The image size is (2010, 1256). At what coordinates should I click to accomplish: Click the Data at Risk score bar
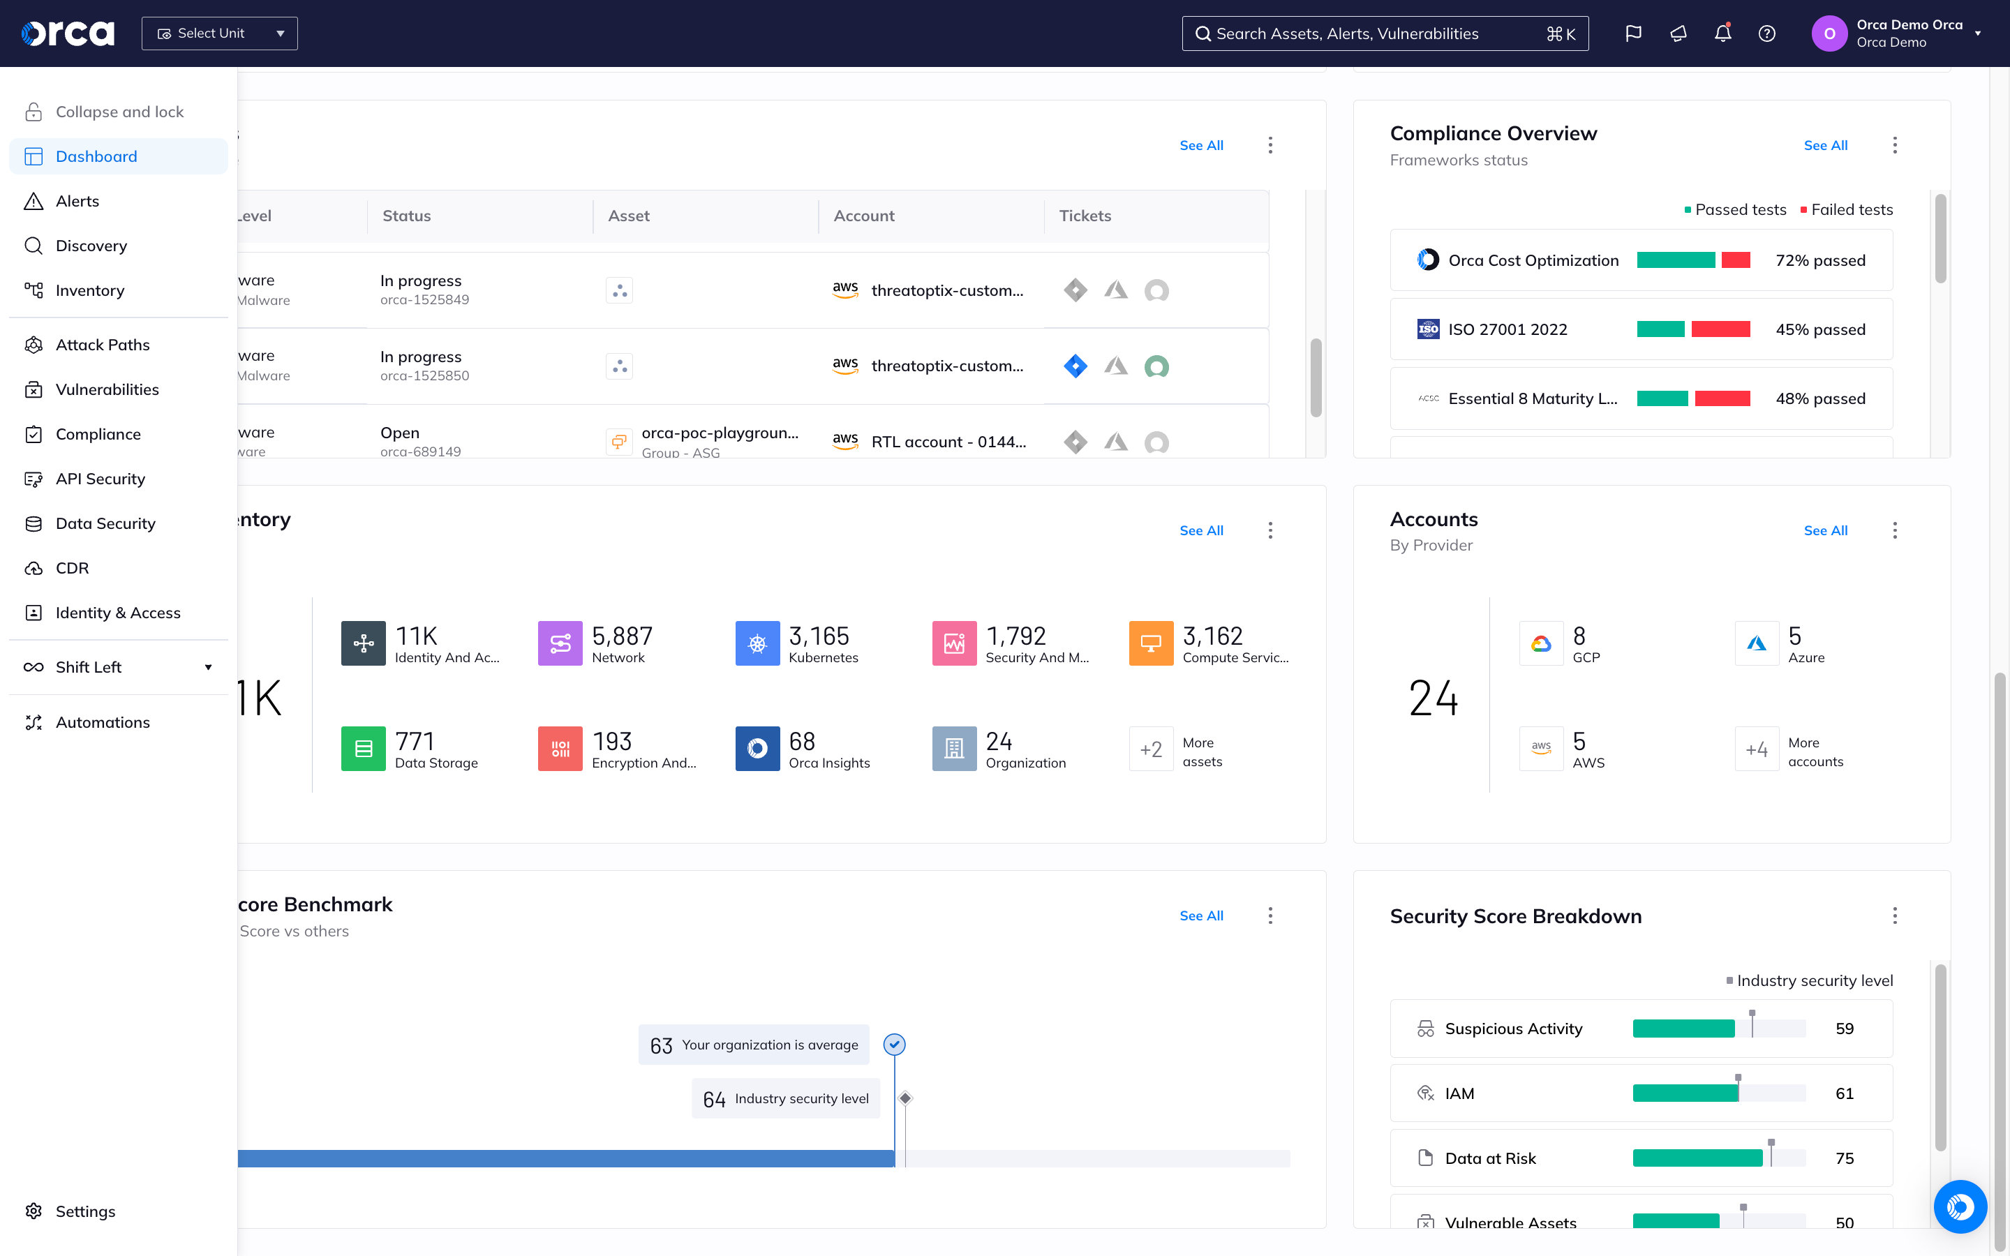coord(1719,1158)
